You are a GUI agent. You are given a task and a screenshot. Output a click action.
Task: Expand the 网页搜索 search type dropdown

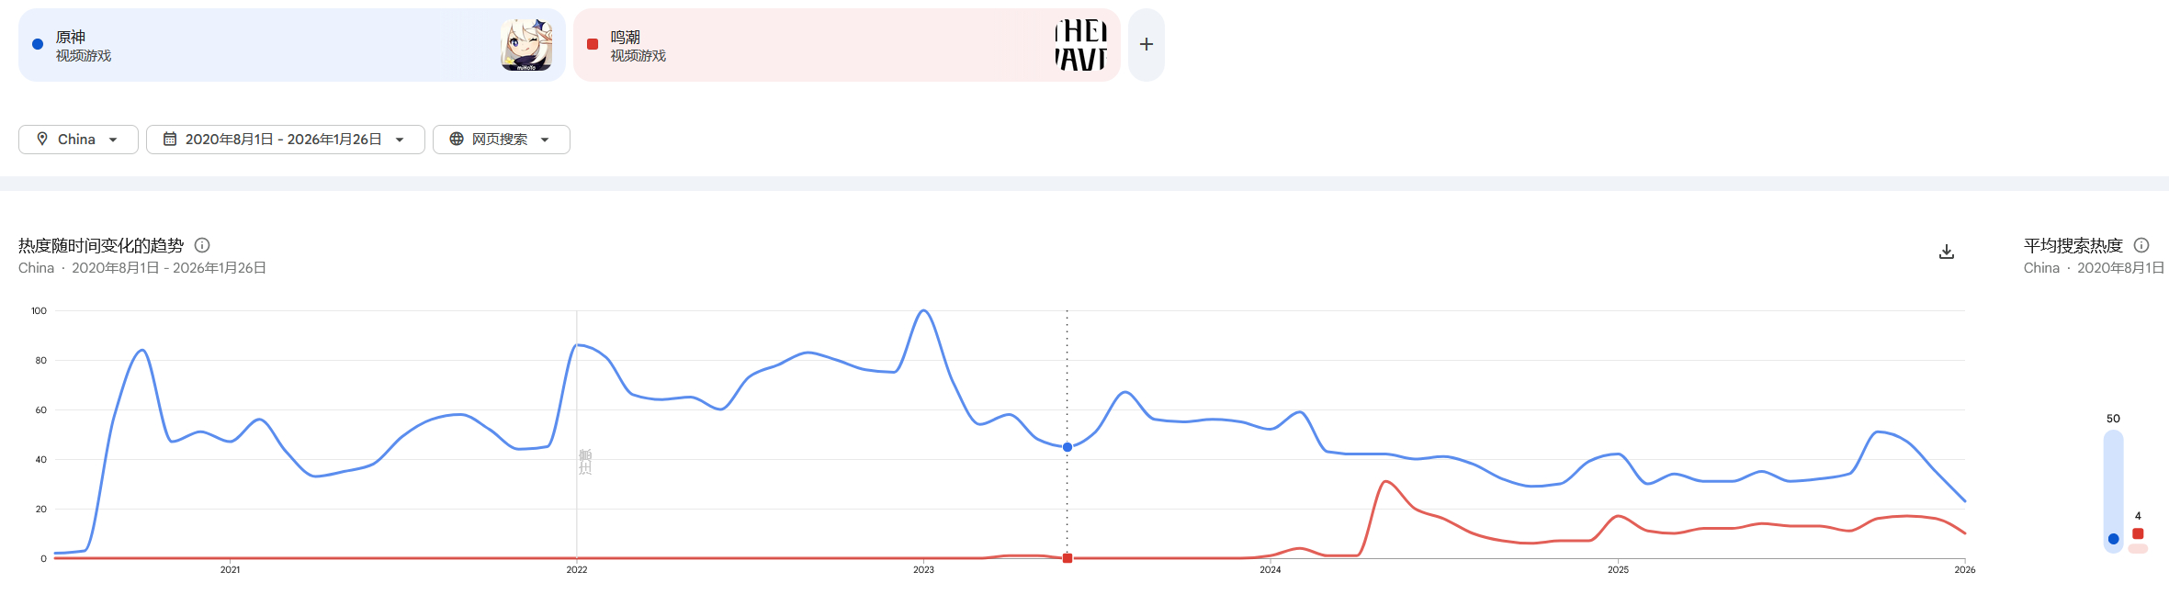[545, 140]
